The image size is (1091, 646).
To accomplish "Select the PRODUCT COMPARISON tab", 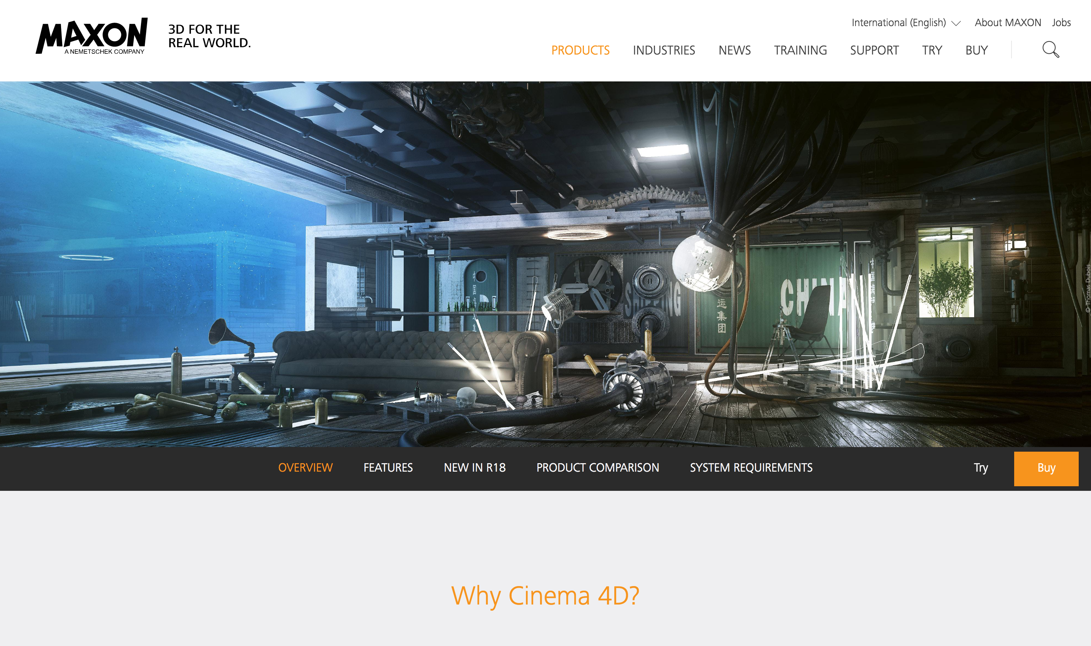I will click(597, 467).
